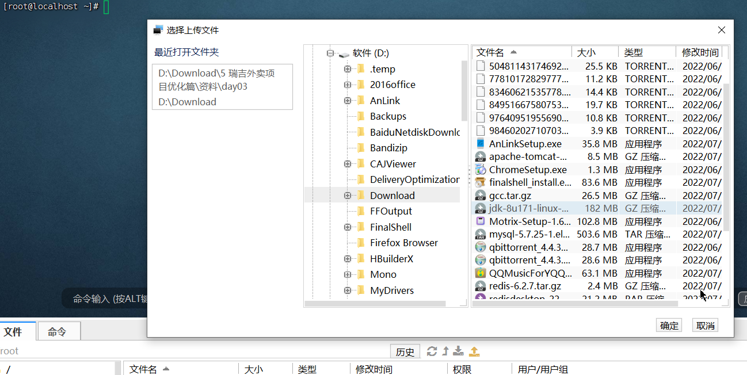Select the BaiduNetdiskDownload folder

pos(415,132)
